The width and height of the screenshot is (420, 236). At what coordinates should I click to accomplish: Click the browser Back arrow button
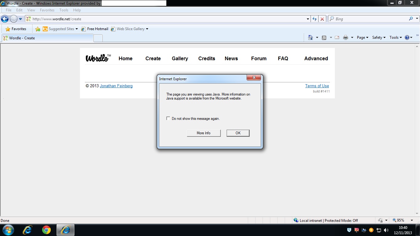5,19
